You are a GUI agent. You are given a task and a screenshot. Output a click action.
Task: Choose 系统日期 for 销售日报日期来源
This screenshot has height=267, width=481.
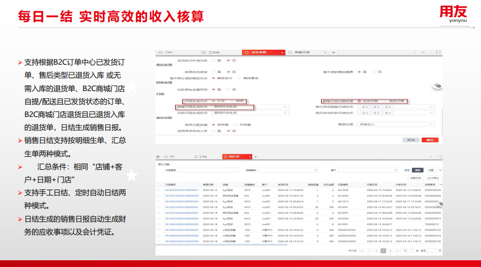tap(386, 101)
